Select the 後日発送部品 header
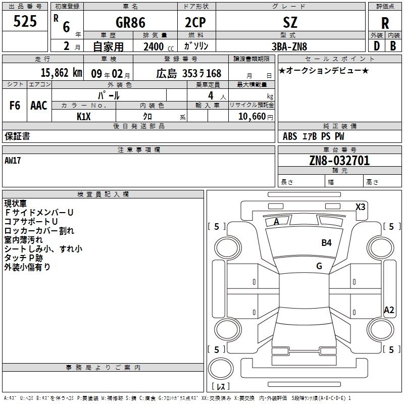This screenshot has width=404, height=404. click(x=138, y=126)
